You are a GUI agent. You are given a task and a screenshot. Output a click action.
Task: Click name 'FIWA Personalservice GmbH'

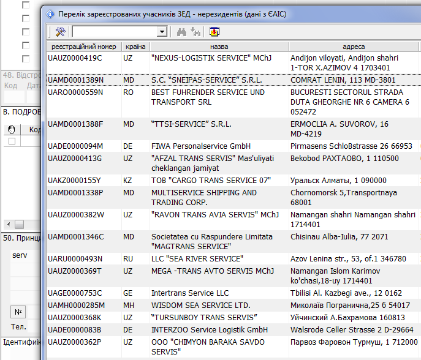[201, 146]
